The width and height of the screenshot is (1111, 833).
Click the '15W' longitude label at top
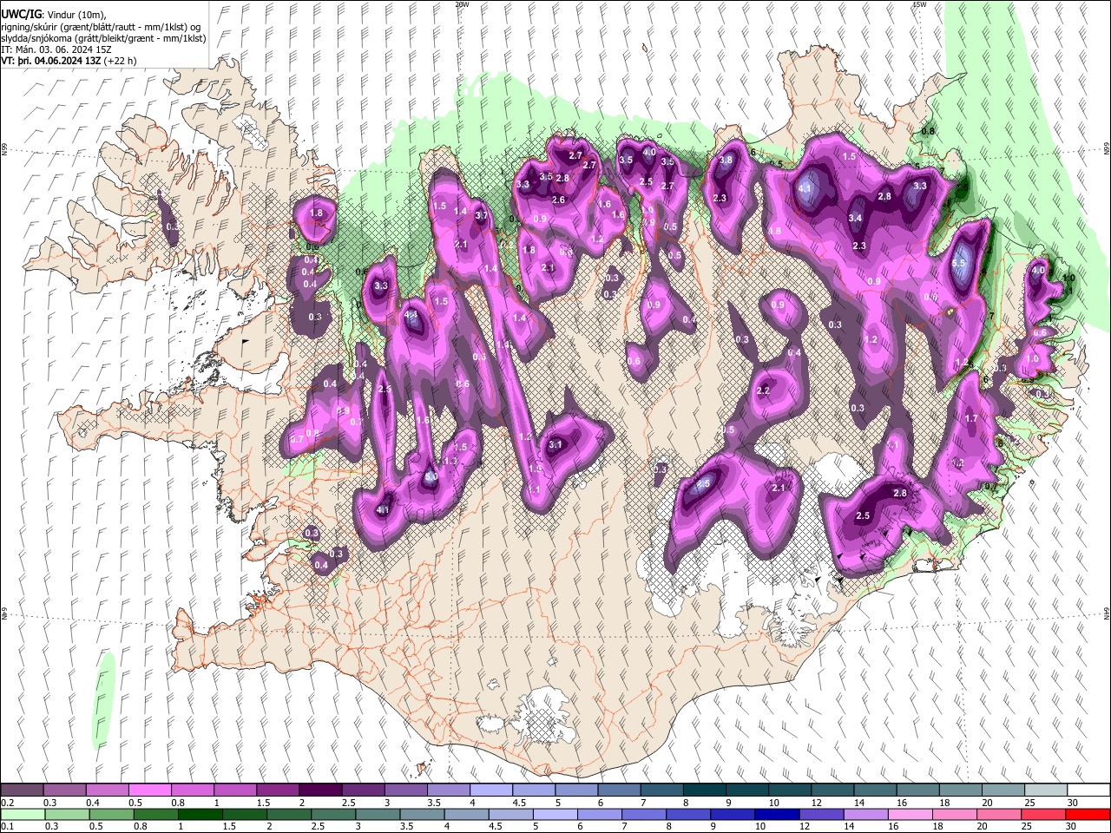(919, 4)
